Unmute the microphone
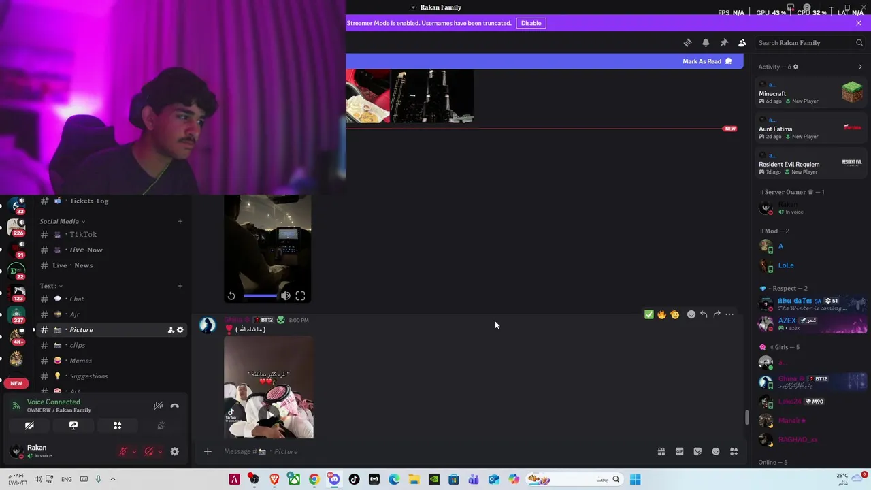The width and height of the screenshot is (871, 490). point(122,451)
